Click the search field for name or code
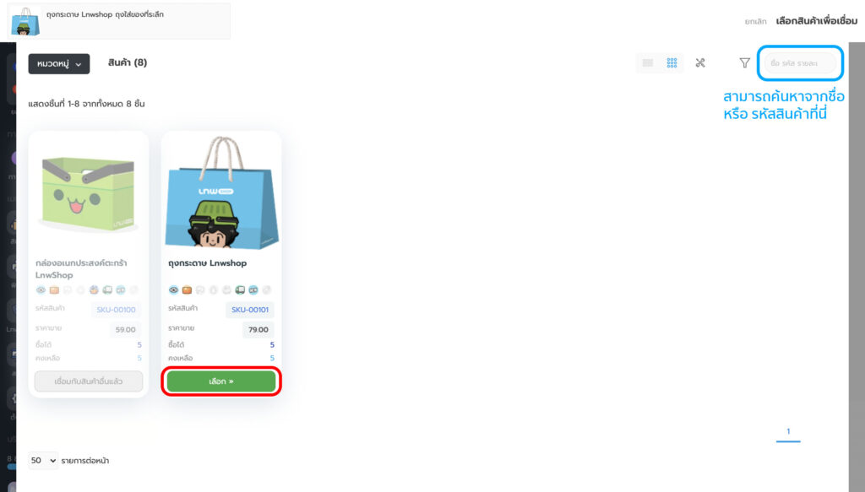The width and height of the screenshot is (865, 492). pyautogui.click(x=800, y=63)
